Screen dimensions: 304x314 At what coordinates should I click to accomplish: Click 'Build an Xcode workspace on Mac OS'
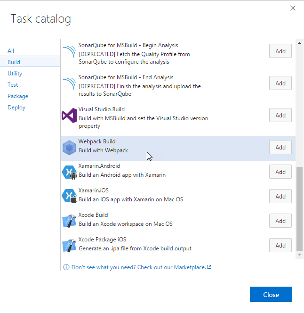click(x=126, y=224)
